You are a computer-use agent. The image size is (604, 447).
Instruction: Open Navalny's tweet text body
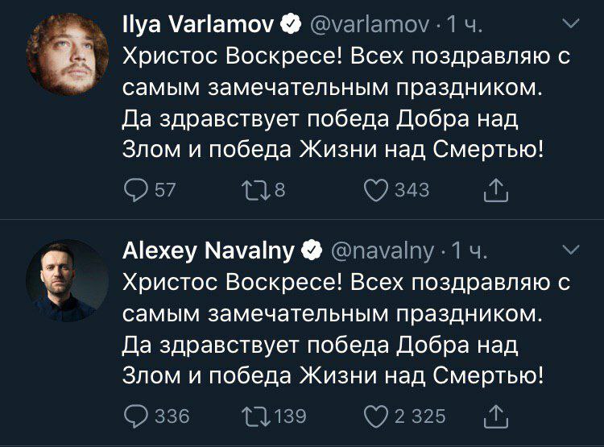[338, 328]
